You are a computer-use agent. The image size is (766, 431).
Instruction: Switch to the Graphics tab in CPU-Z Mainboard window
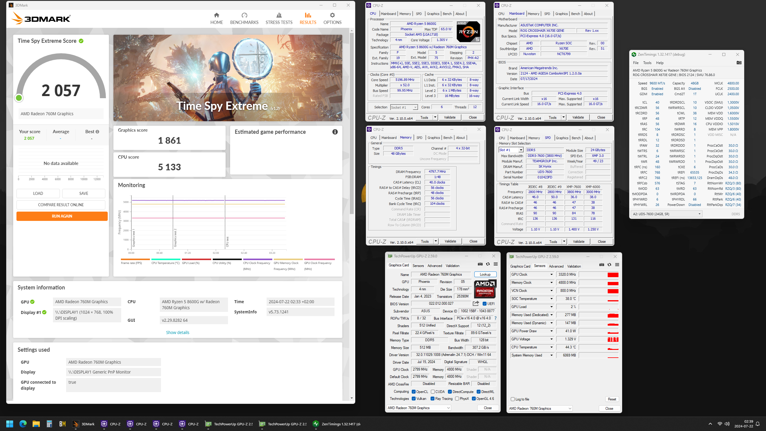point(561,14)
